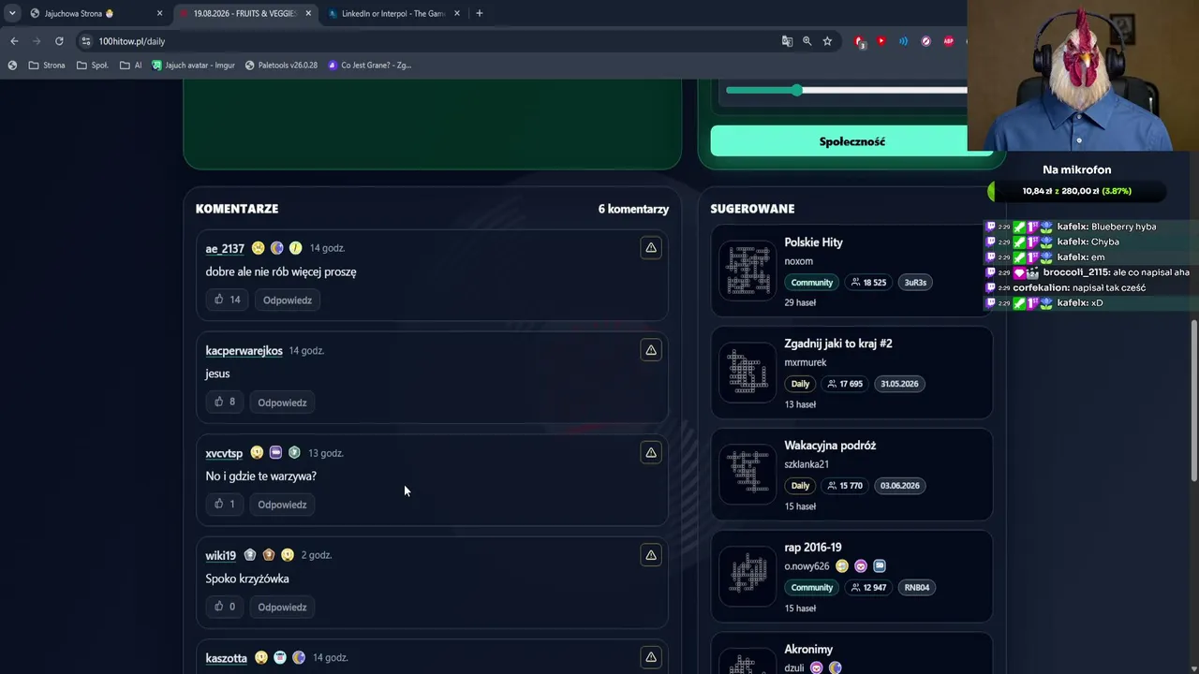Open the Akronimy suggested crossword title
This screenshot has width=1199, height=674.
point(808,650)
